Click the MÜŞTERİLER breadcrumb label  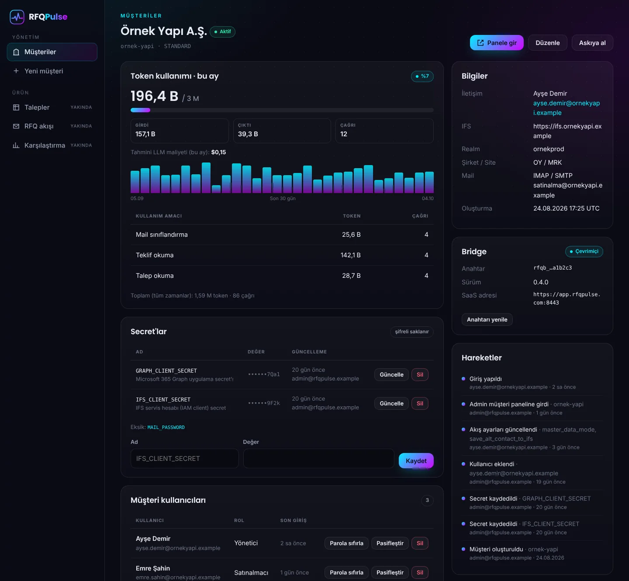tap(141, 16)
